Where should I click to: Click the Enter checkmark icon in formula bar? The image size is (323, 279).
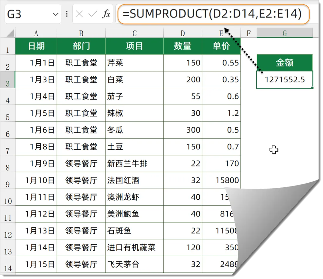[93, 14]
